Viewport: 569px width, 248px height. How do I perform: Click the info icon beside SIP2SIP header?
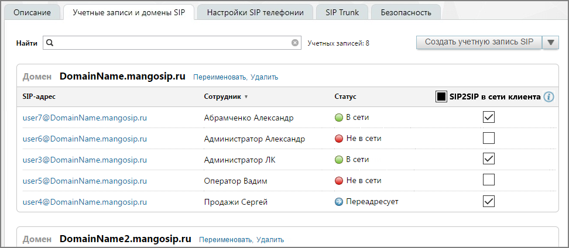click(549, 97)
